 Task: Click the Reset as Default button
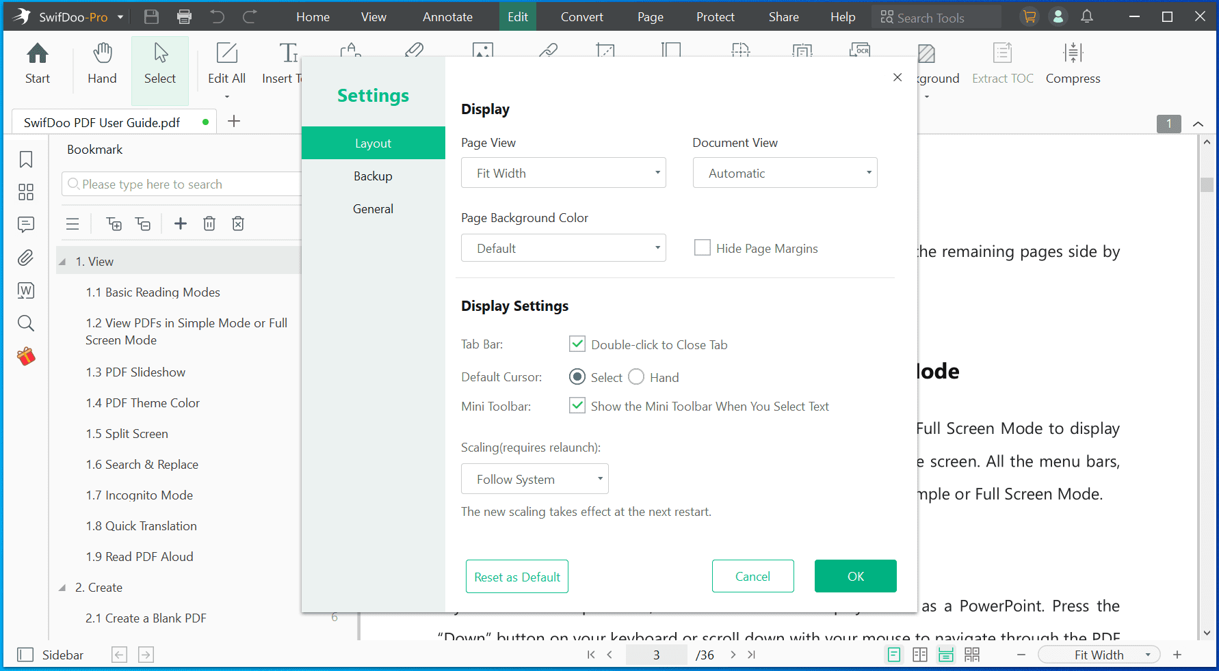[517, 576]
